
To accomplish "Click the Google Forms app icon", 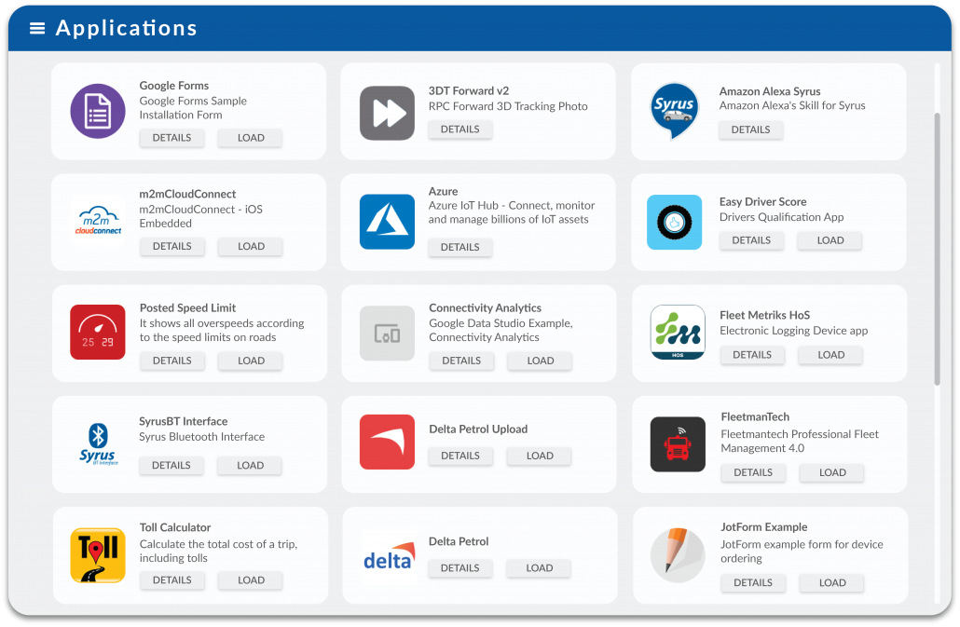I will click(97, 111).
